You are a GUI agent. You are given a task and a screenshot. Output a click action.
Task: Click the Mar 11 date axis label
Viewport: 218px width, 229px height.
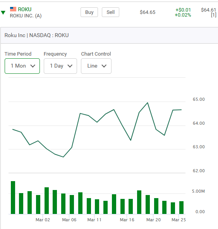pyautogui.click(x=94, y=220)
